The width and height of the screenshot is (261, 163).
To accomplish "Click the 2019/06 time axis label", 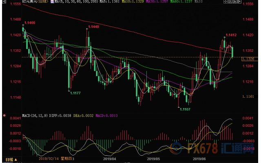I will [x=199, y=159].
